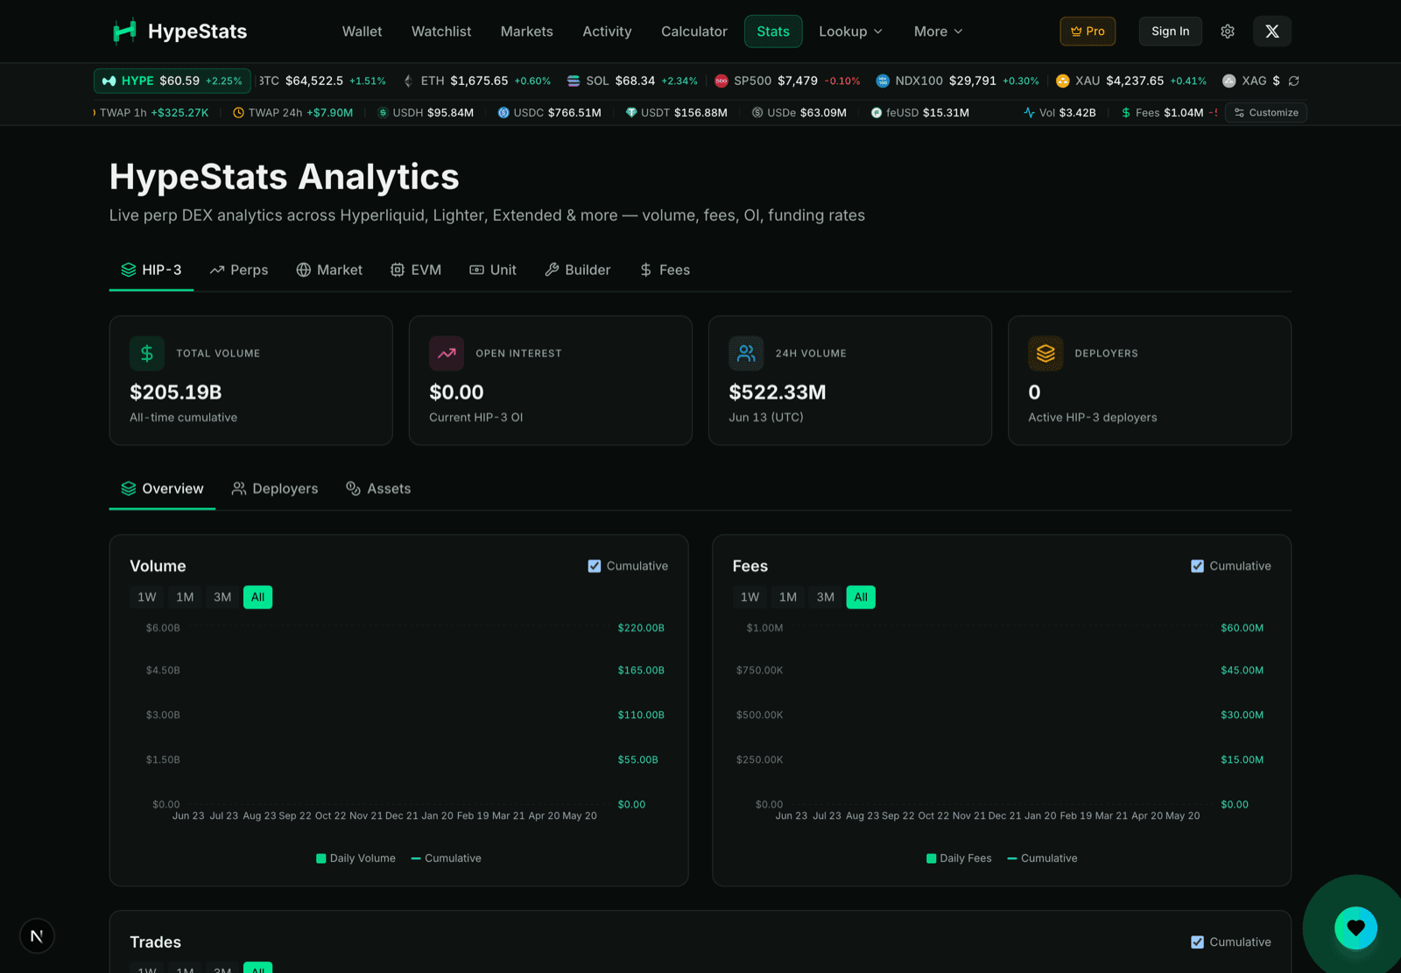Click the refresh icon in ticker bar
The image size is (1401, 973).
[x=1293, y=81]
